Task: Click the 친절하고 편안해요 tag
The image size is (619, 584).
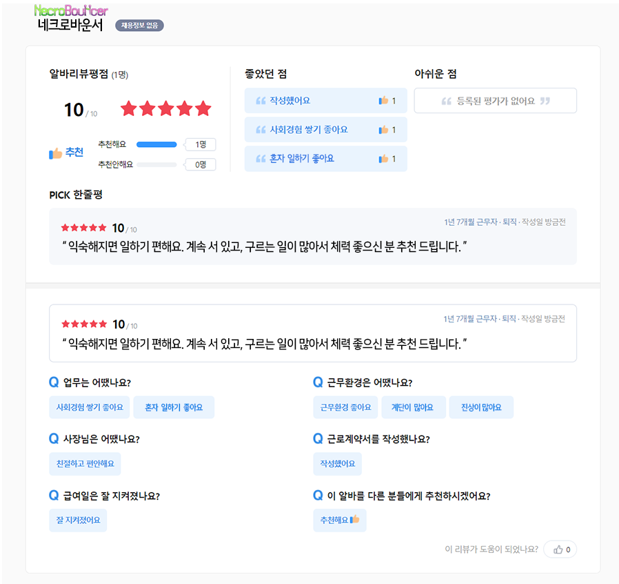Action: (85, 464)
